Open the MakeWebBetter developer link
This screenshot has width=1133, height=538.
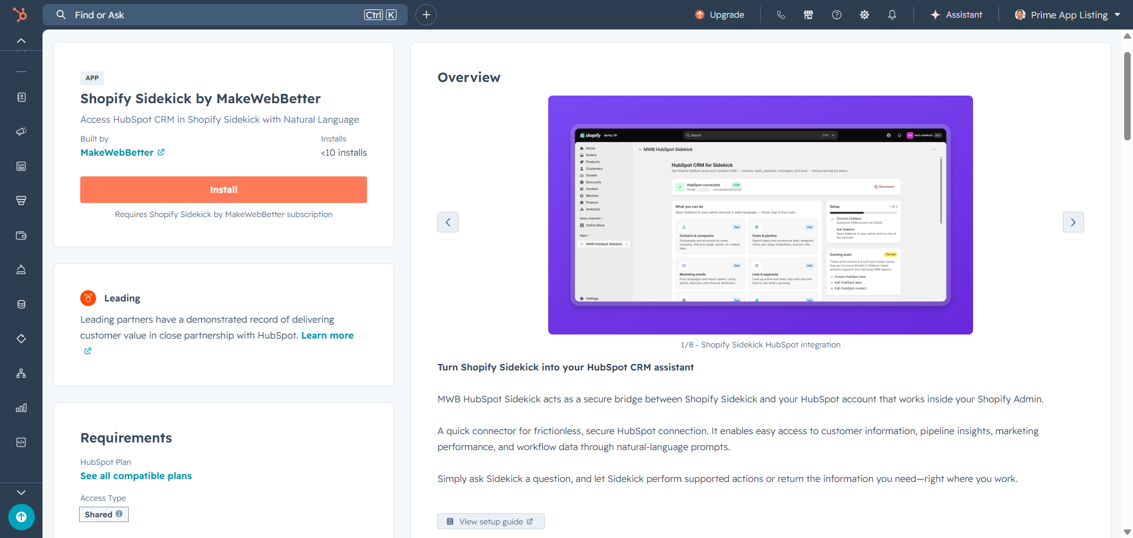[x=122, y=152]
